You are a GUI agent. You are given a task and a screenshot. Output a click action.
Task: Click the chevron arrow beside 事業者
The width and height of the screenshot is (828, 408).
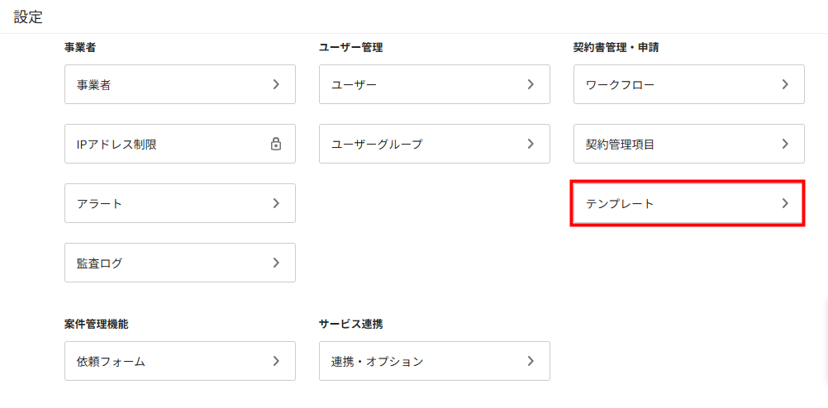(x=276, y=84)
